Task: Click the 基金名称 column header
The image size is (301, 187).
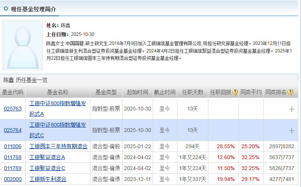Action: pyautogui.click(x=57, y=92)
